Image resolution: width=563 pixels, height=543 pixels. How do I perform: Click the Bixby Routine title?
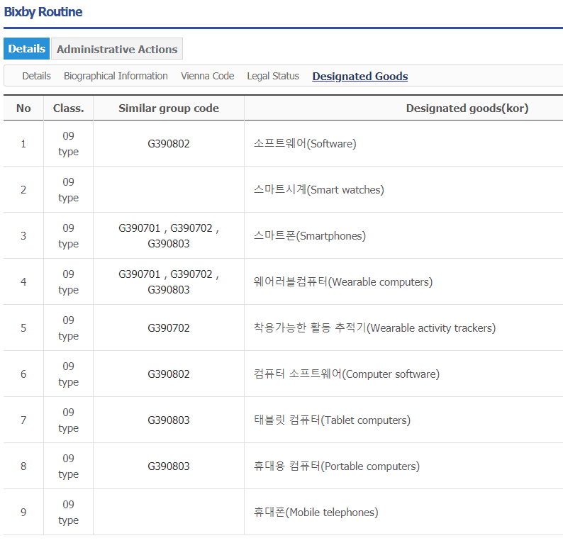coord(43,12)
